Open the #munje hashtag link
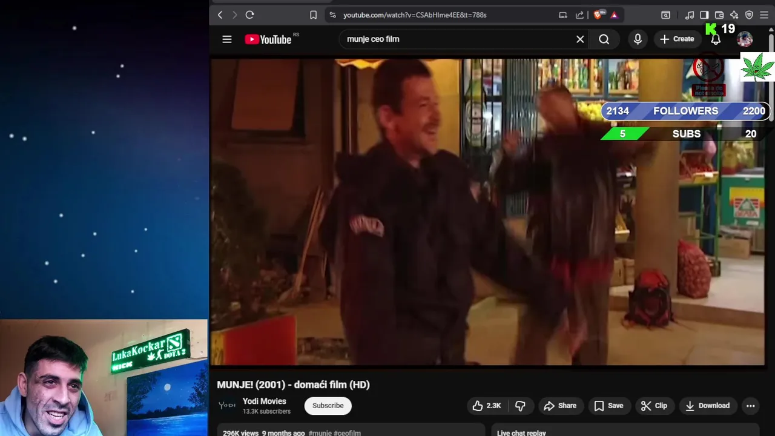The height and width of the screenshot is (436, 775). coord(320,433)
